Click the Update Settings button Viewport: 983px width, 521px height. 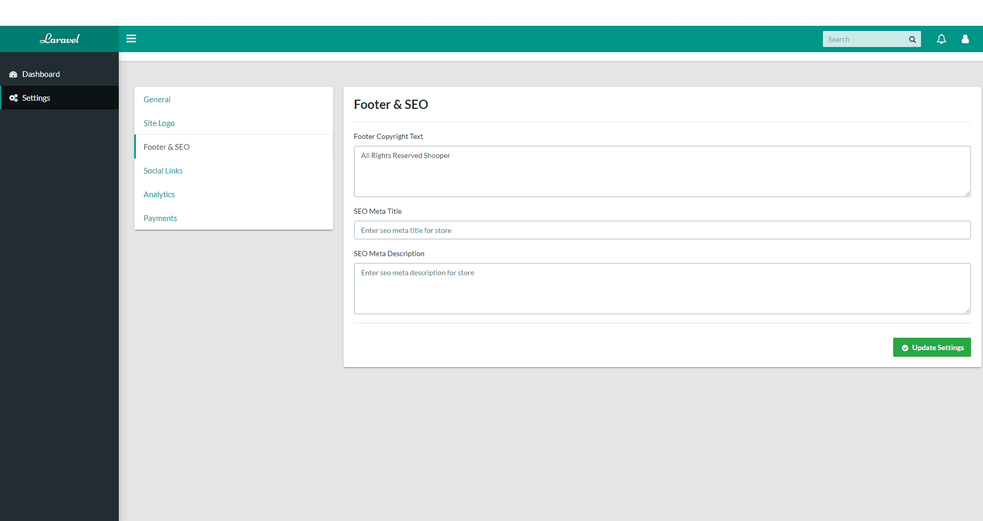[x=932, y=348]
